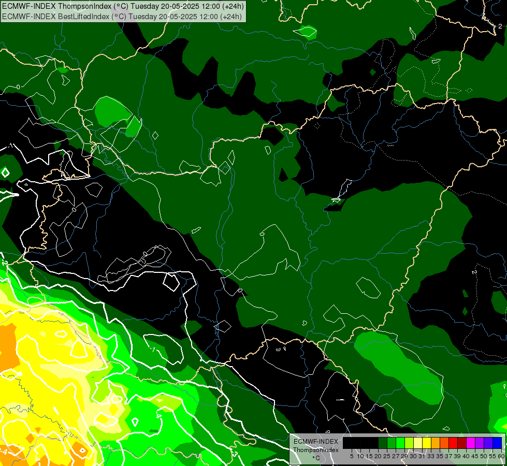Click the blue 55-60 legend swatch

[x=497, y=443]
